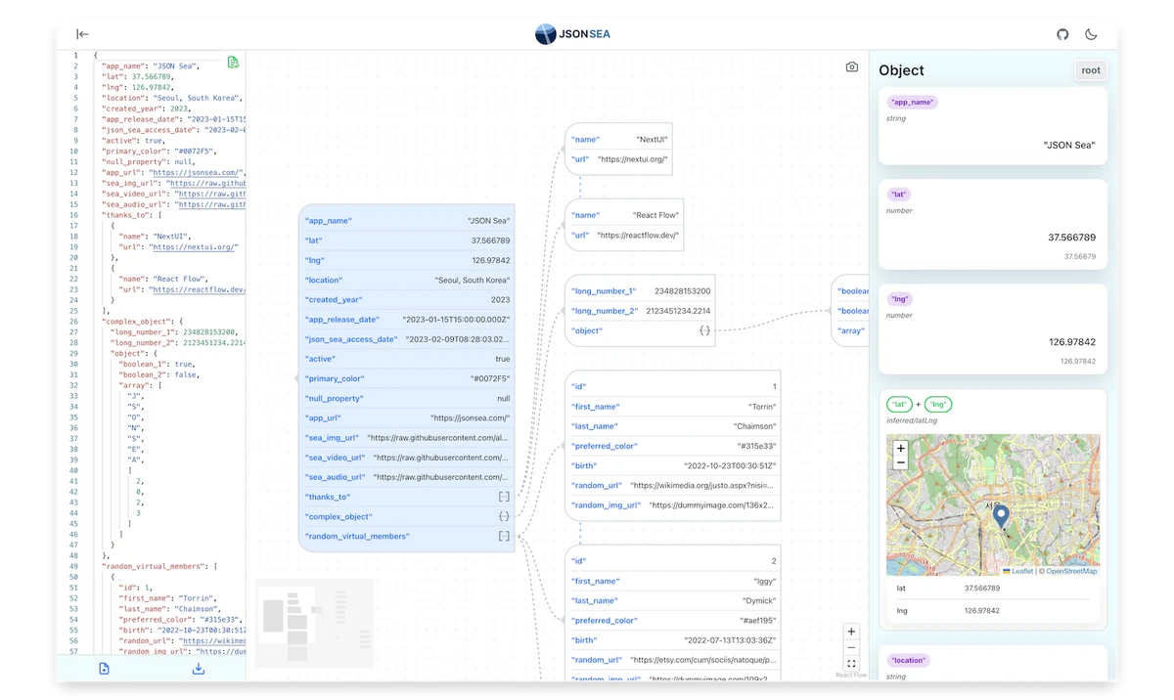
Task: Capture diagram with the camera icon
Action: [x=852, y=67]
